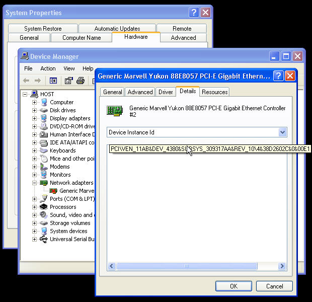Image resolution: width=312 pixels, height=302 pixels.
Task: Click the Monitors icon
Action: pyautogui.click(x=44, y=175)
